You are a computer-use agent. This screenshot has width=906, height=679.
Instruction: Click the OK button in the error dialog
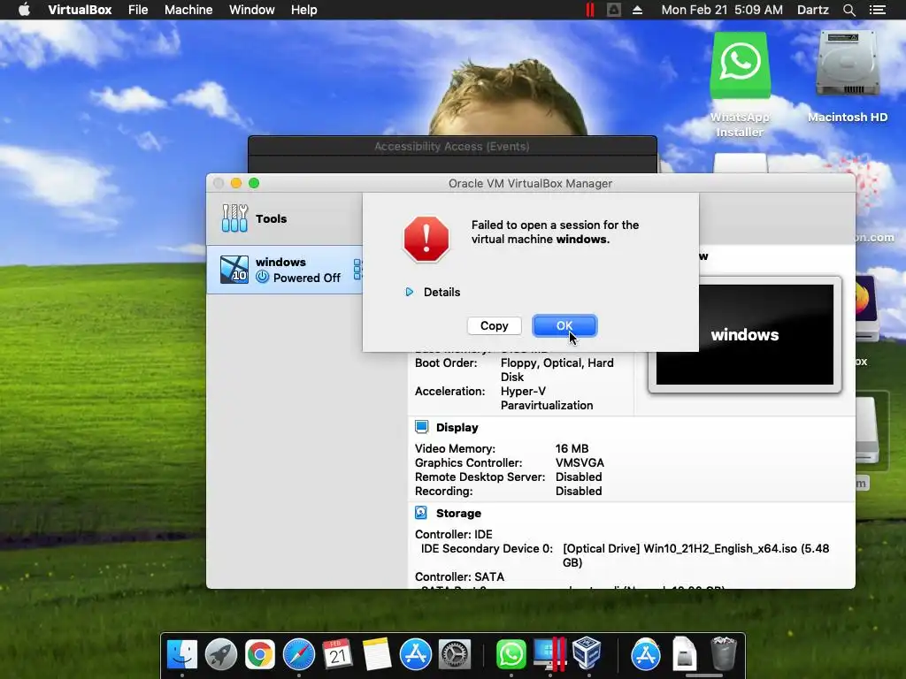[564, 325]
